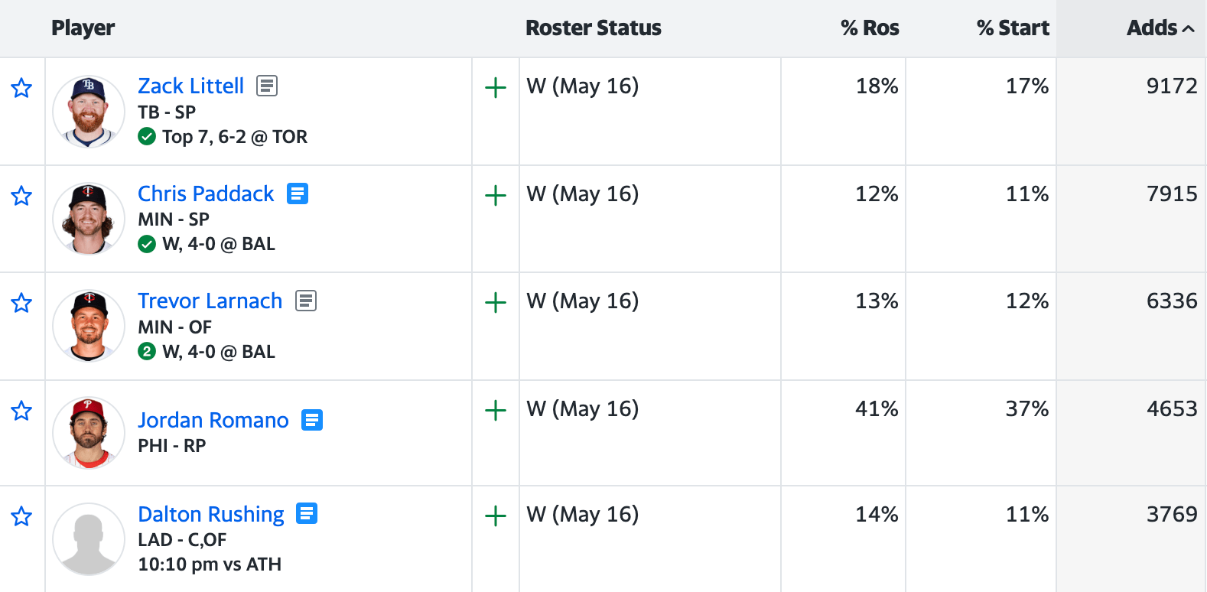Screen dimensions: 1207x592
Task: Add Jordan Romano with plus icon
Action: point(496,411)
